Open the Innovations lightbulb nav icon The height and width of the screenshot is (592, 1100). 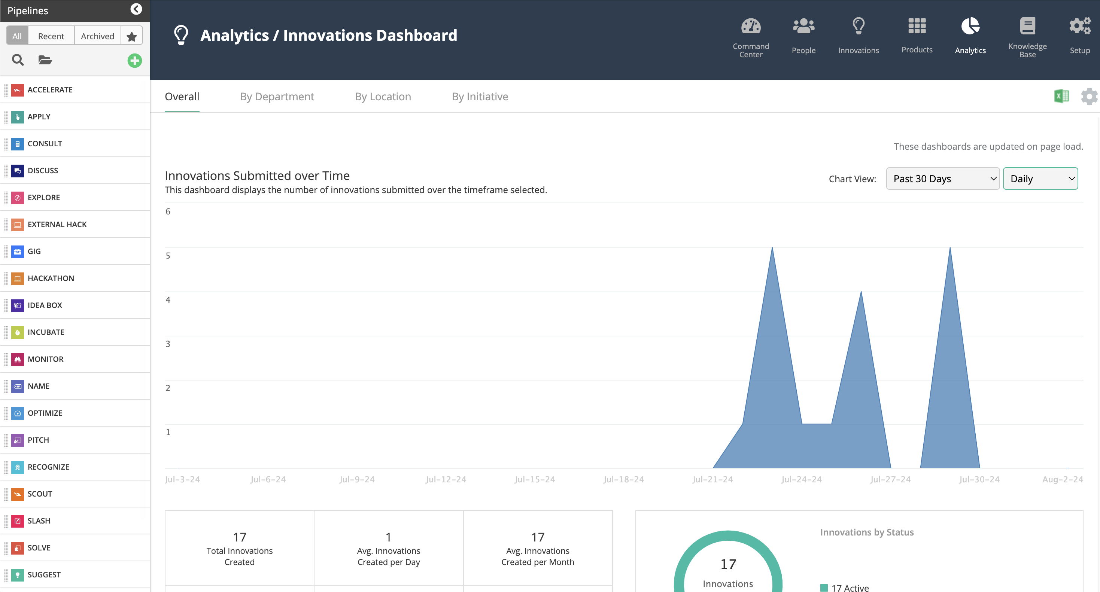(858, 27)
